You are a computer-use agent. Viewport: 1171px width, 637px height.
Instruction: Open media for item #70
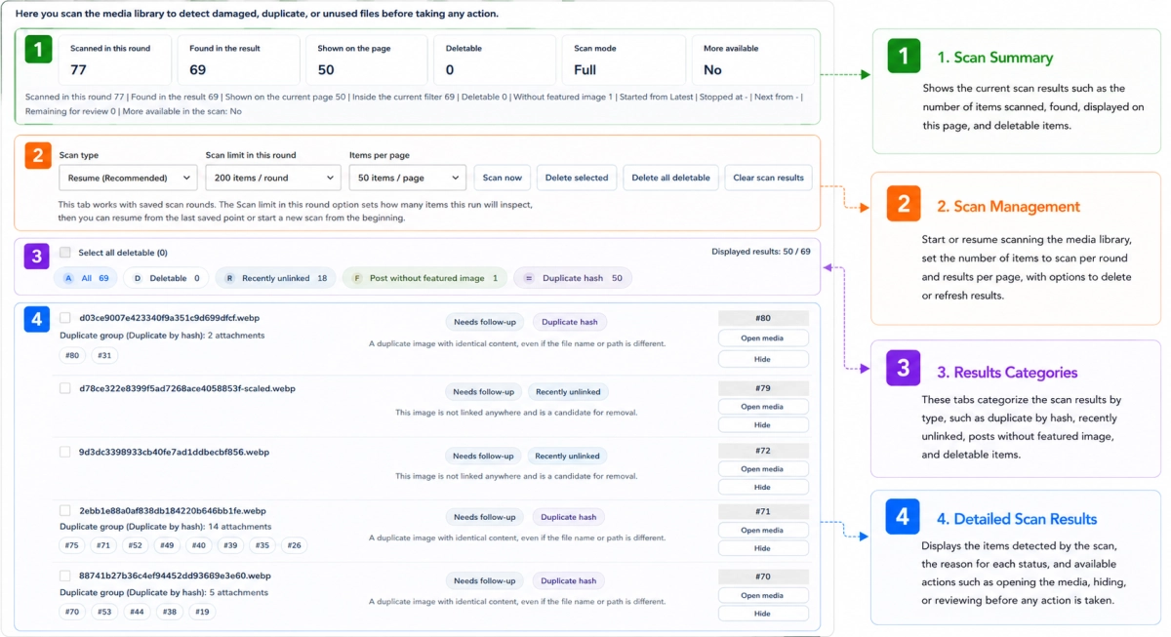pos(763,596)
